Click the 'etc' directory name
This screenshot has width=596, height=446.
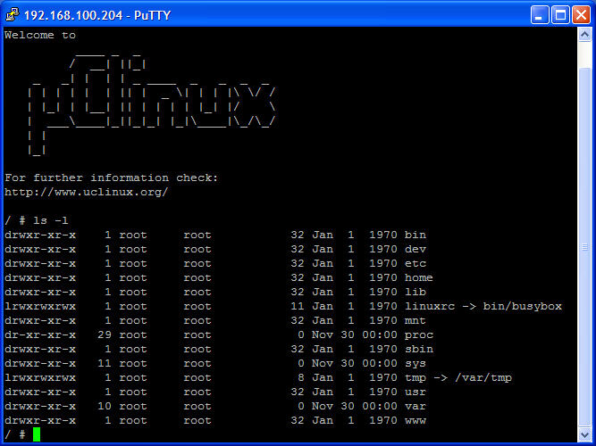[416, 263]
